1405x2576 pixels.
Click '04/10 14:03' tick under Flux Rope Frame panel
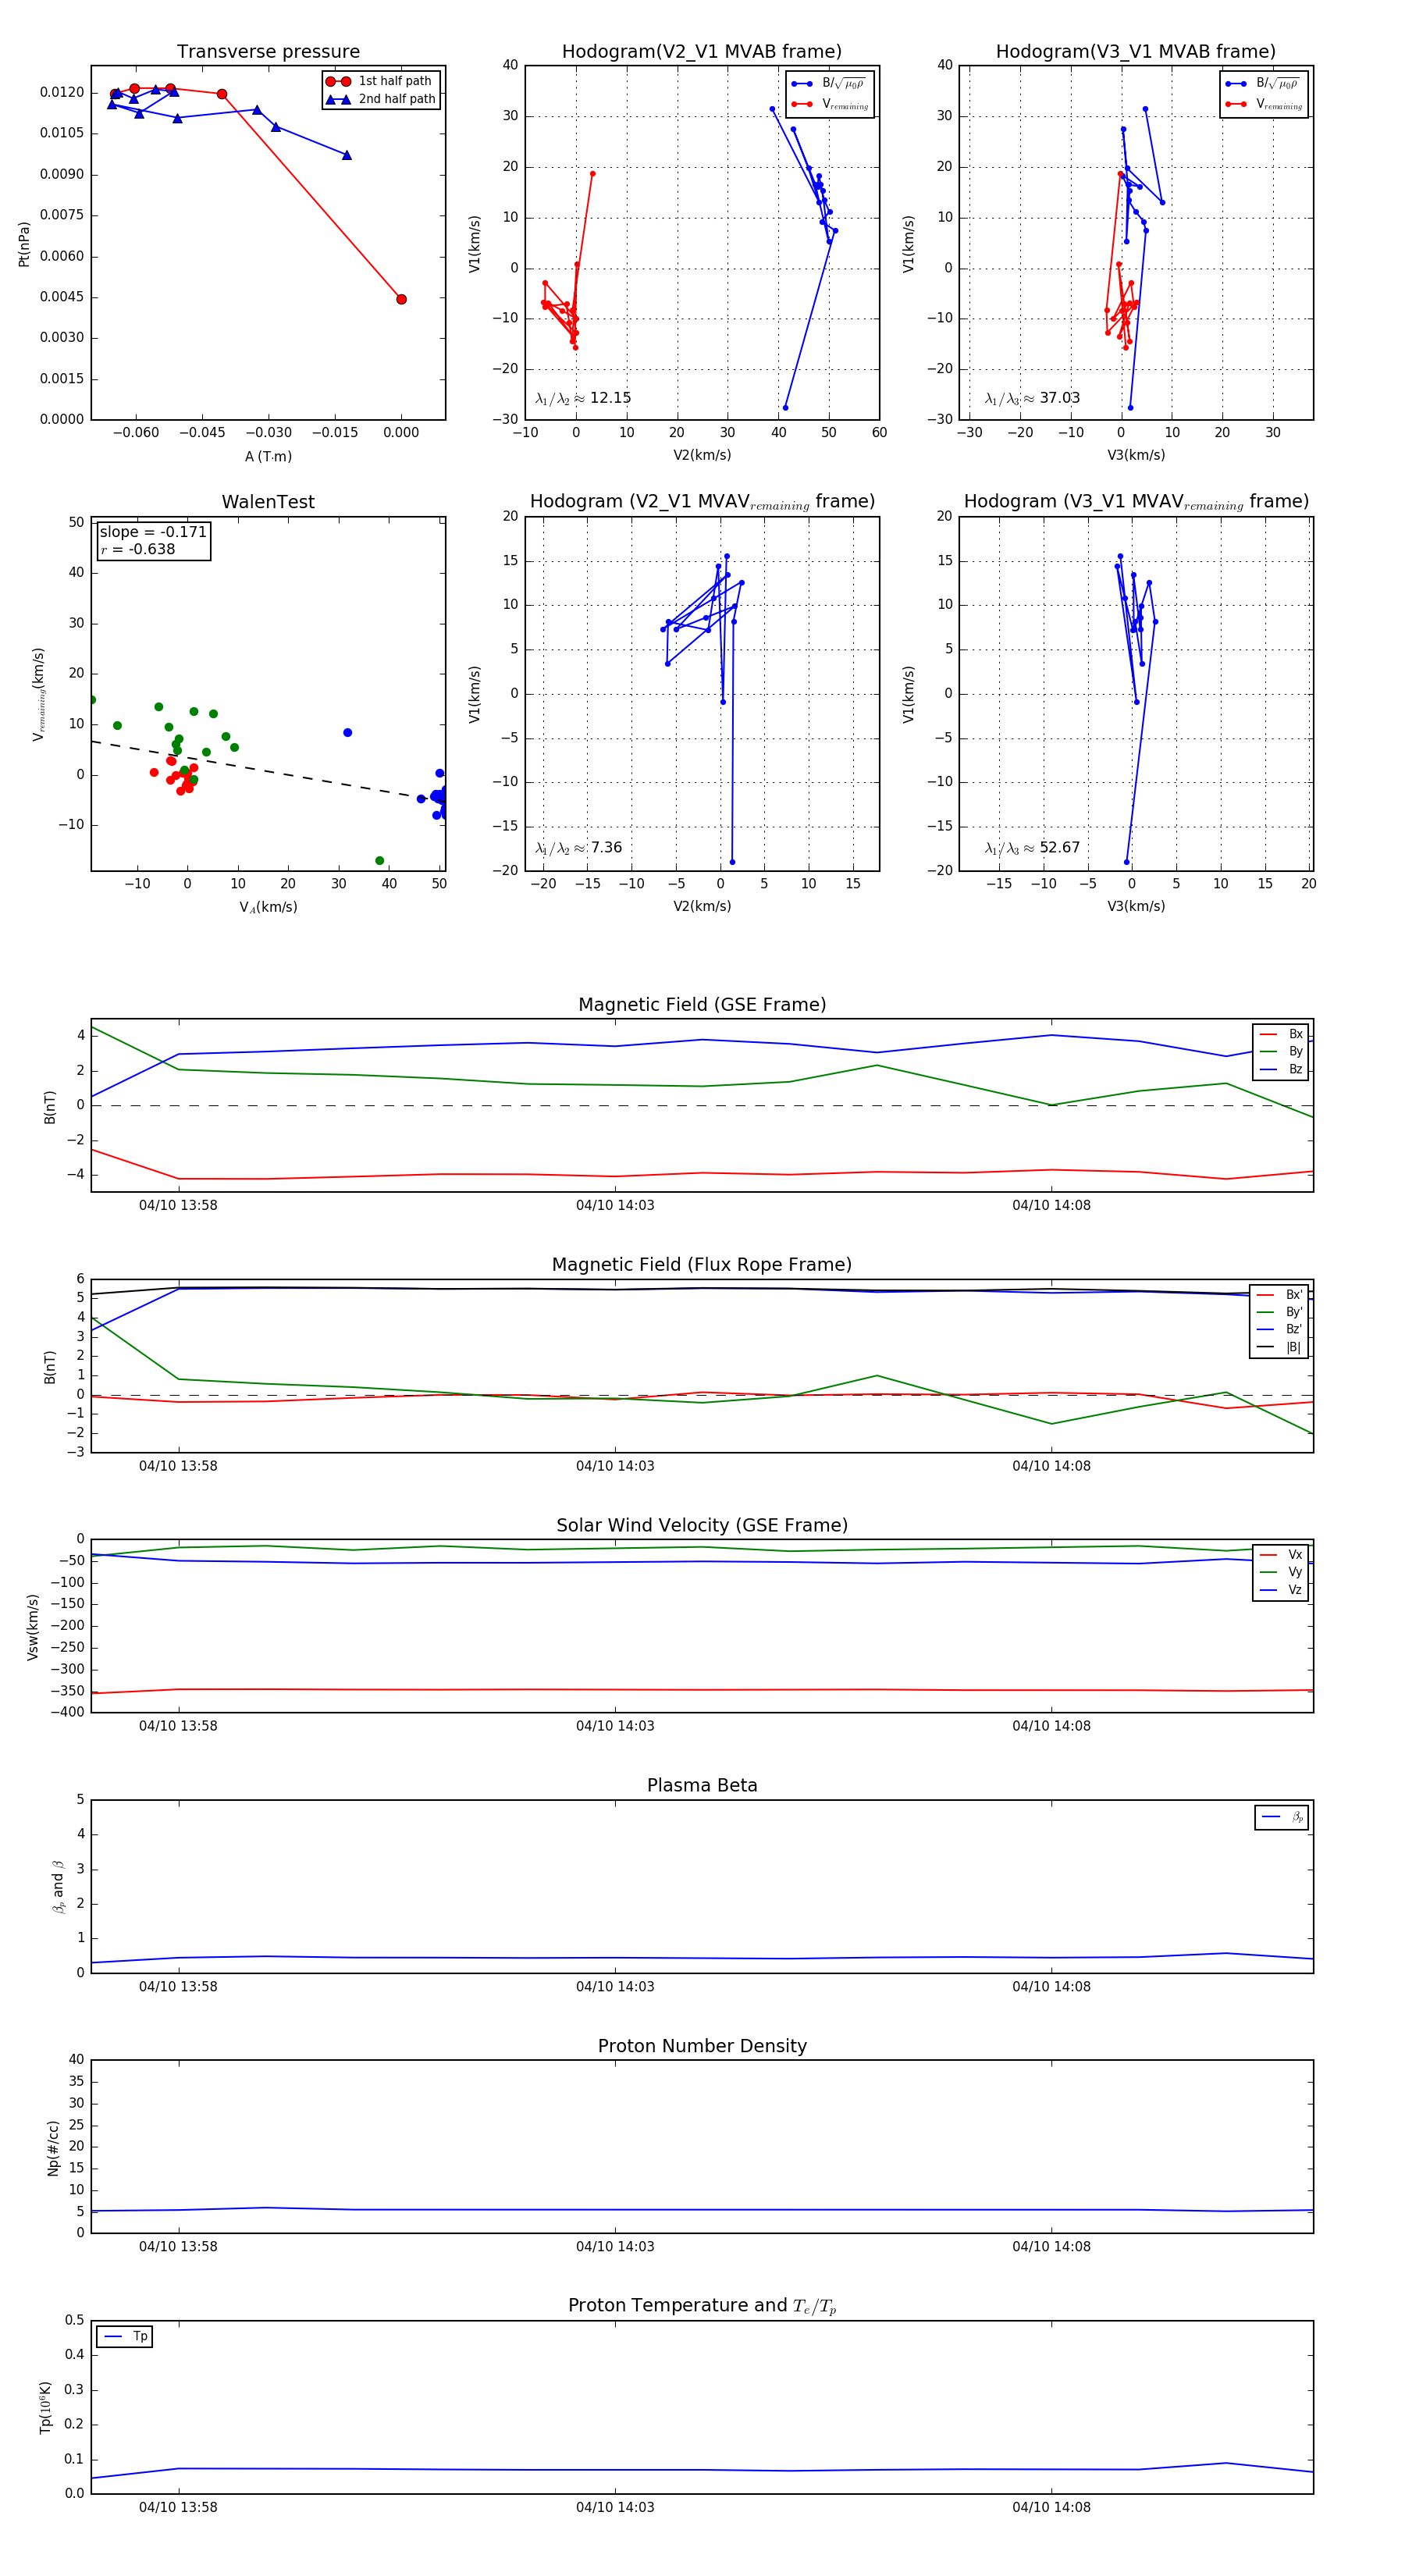coord(615,1466)
